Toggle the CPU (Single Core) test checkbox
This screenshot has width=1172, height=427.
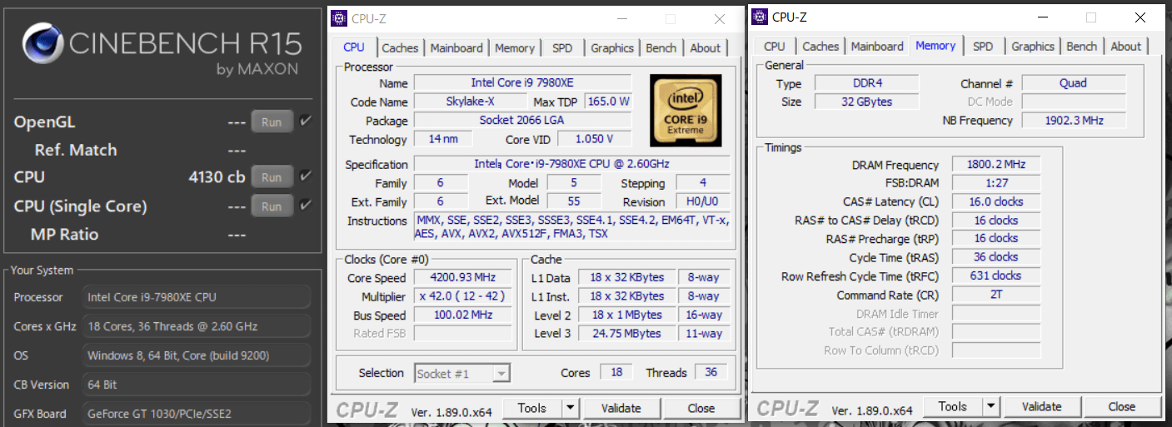coord(306,205)
